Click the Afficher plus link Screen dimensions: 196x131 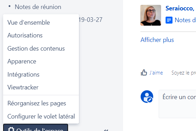157,40
